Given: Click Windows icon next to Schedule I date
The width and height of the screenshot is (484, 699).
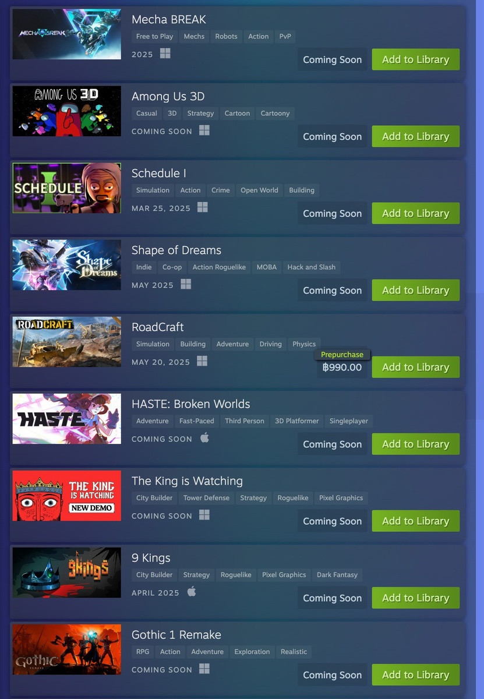Looking at the screenshot, I should [x=203, y=207].
